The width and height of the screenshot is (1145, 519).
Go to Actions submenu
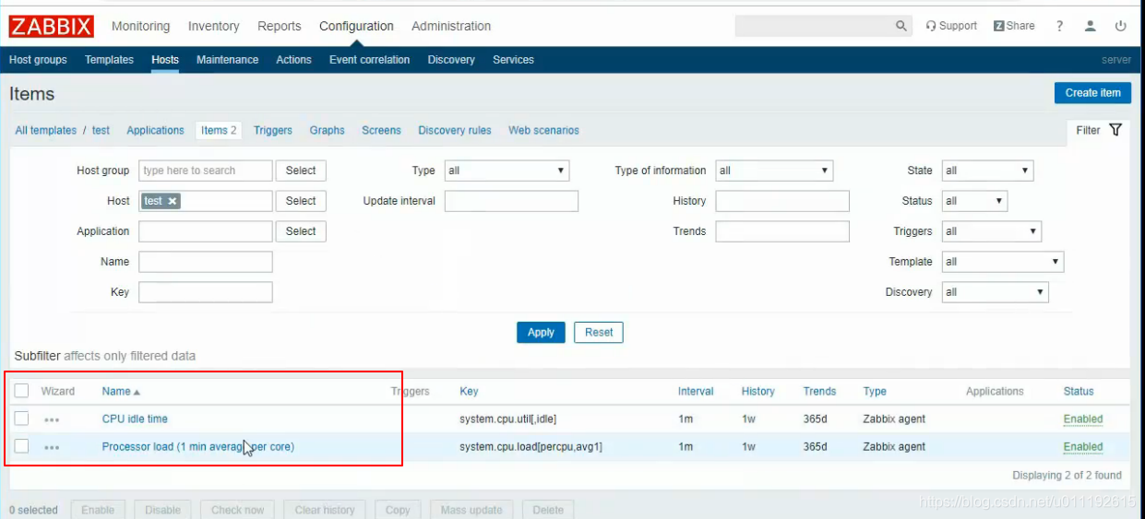pyautogui.click(x=293, y=60)
